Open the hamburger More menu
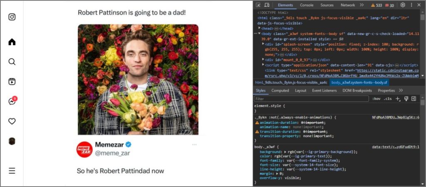This screenshot has height=187, width=426. [12, 171]
